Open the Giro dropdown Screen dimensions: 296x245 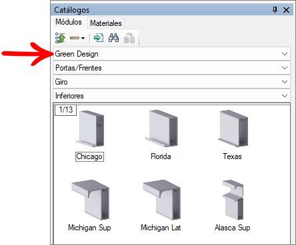[x=171, y=82]
